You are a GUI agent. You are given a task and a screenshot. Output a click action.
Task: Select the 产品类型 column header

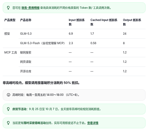pyautogui.click(x=10, y=20)
